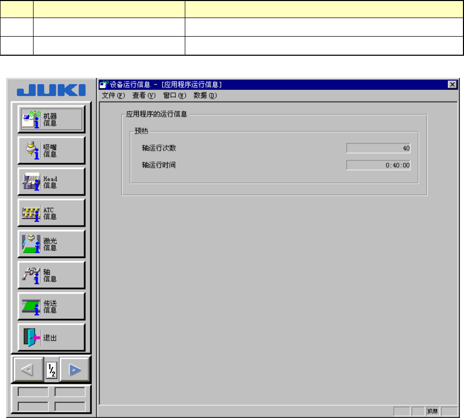Screen dimensions: 464x418
Task: Open the 文件(F) menu
Action: tap(114, 95)
